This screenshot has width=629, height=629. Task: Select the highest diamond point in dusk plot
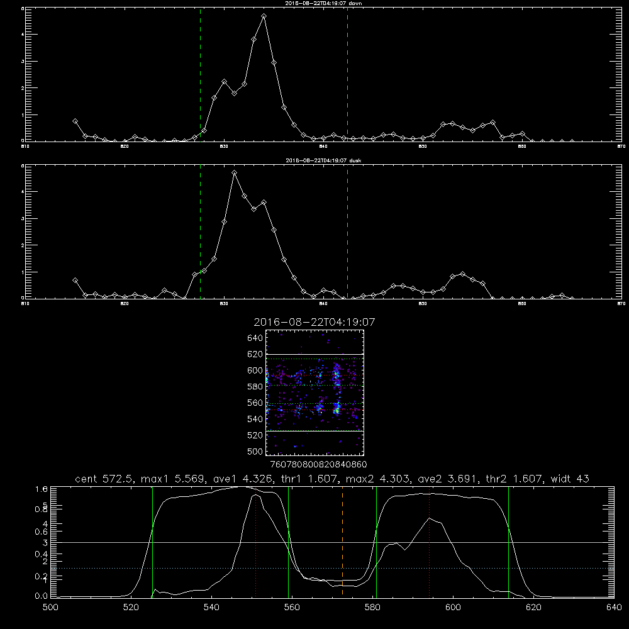(x=234, y=173)
